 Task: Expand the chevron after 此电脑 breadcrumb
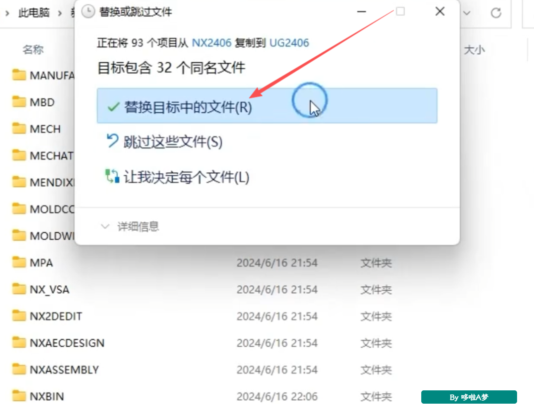60,13
